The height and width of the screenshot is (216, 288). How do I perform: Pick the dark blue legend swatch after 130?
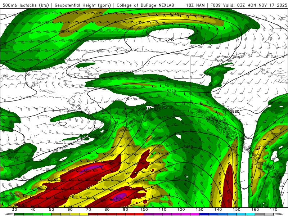(x=204, y=214)
